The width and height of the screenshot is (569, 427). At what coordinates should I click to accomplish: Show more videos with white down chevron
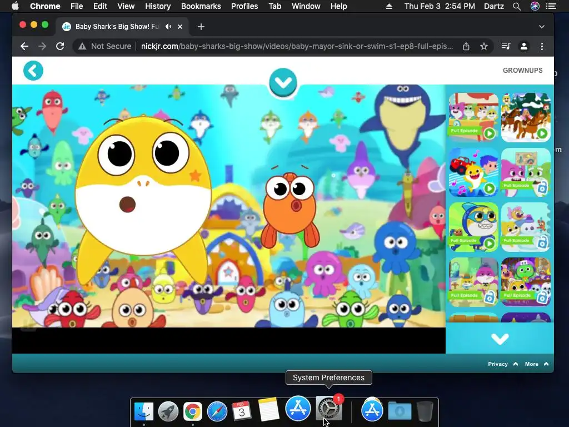click(x=500, y=339)
